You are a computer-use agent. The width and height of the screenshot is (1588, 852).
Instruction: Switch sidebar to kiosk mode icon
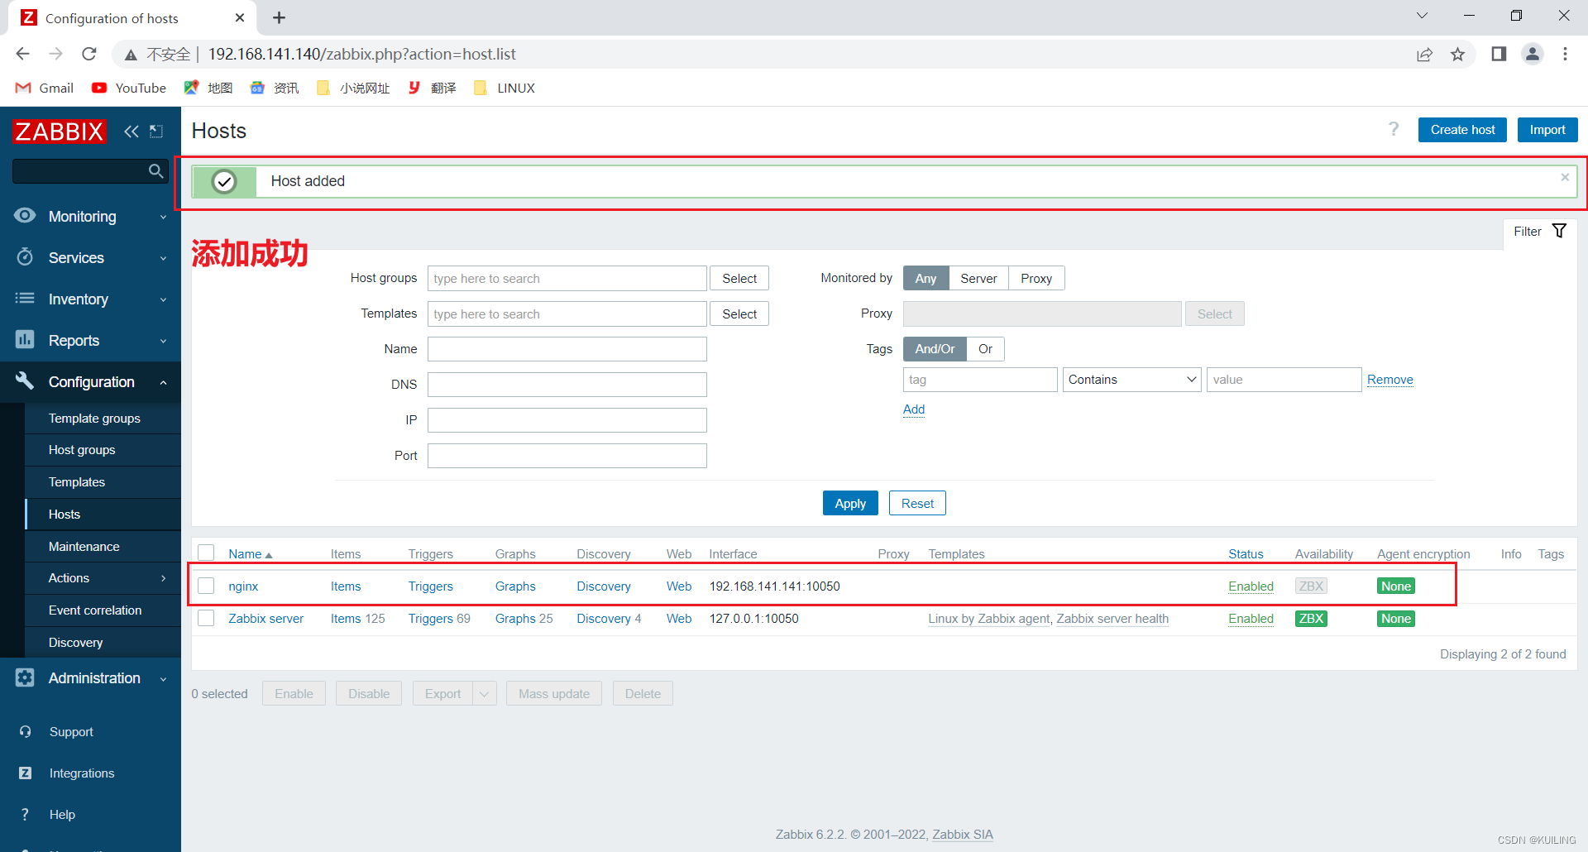(x=156, y=132)
